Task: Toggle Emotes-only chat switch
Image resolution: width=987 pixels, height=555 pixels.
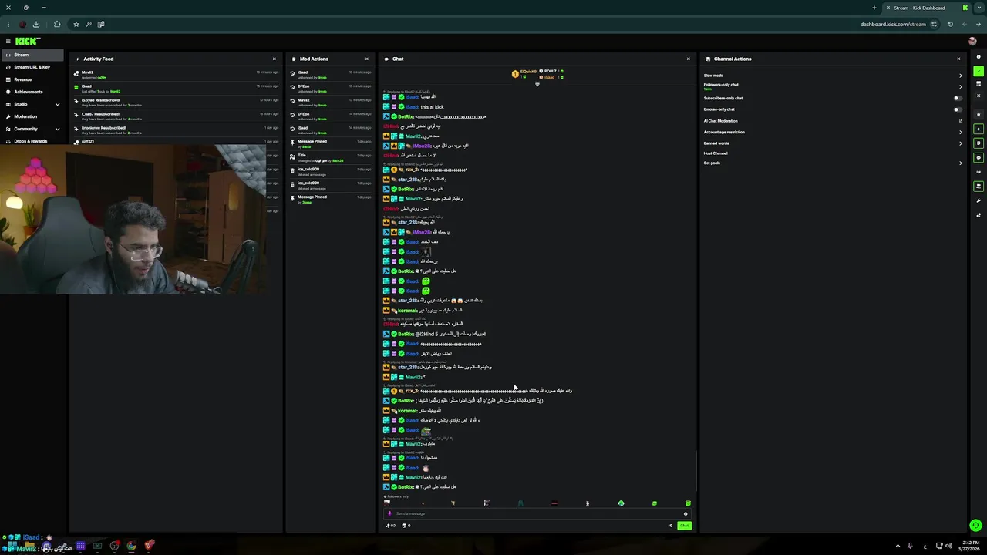Action: [958, 109]
